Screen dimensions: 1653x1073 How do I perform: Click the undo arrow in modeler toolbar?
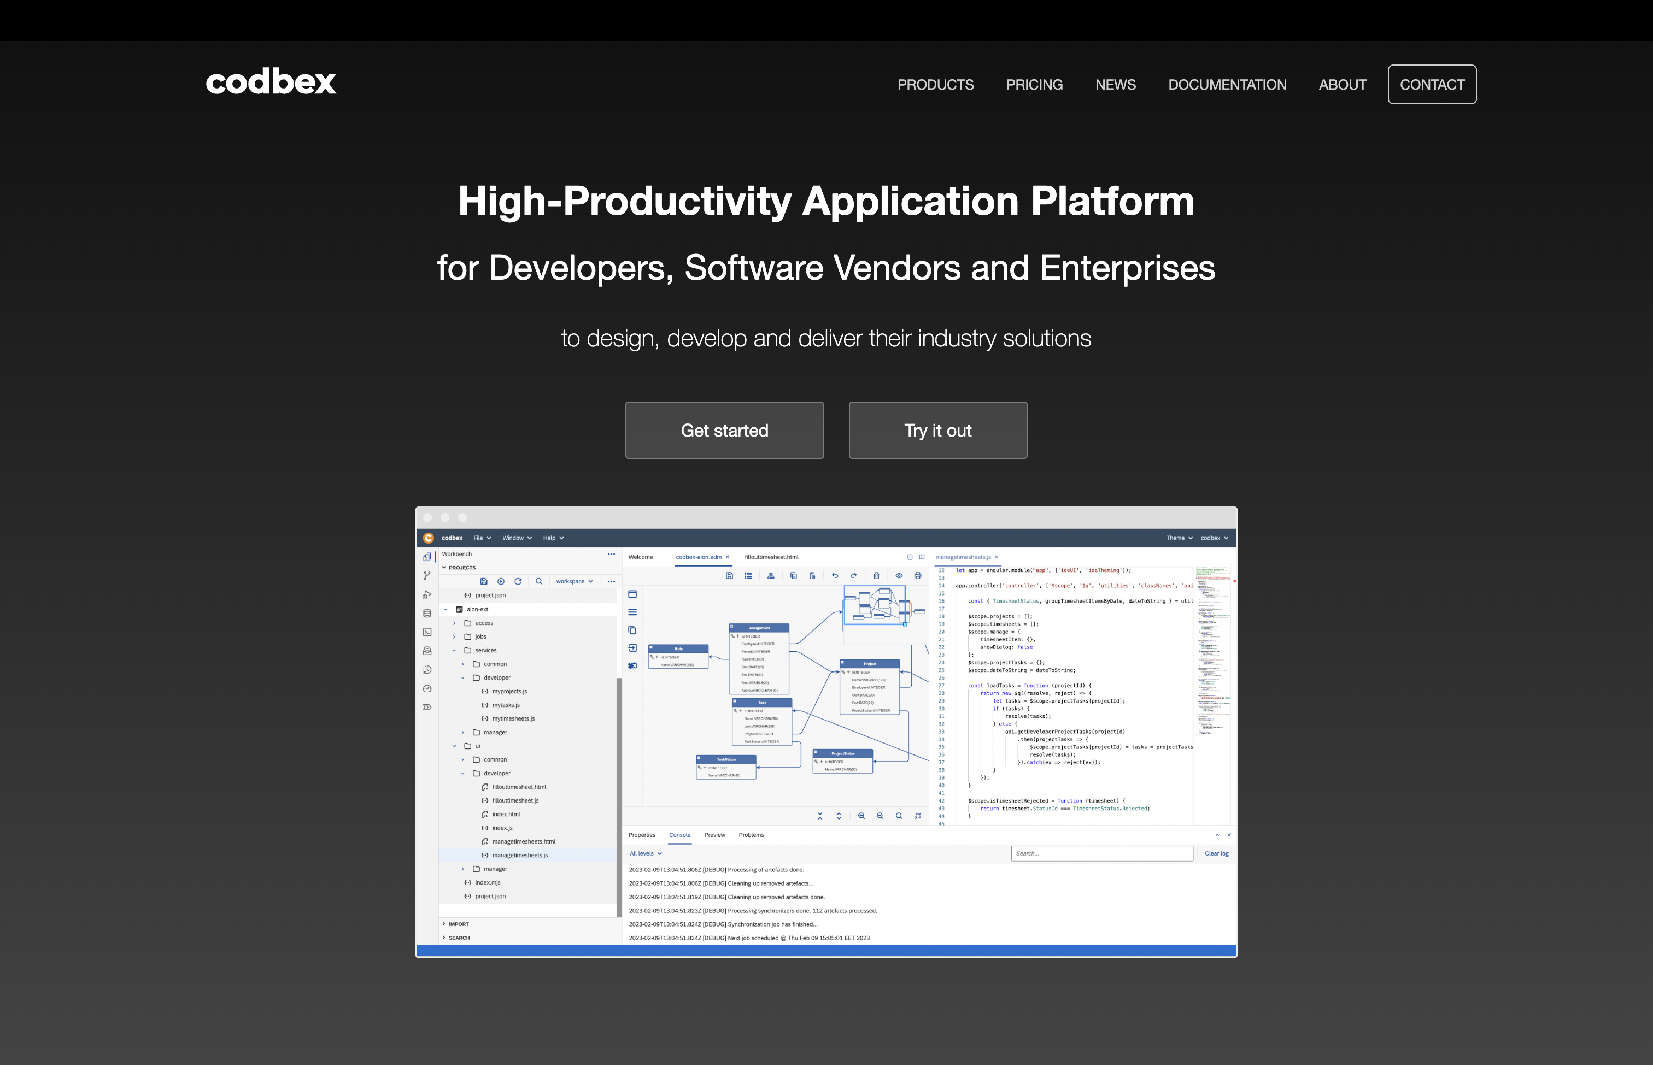click(835, 575)
